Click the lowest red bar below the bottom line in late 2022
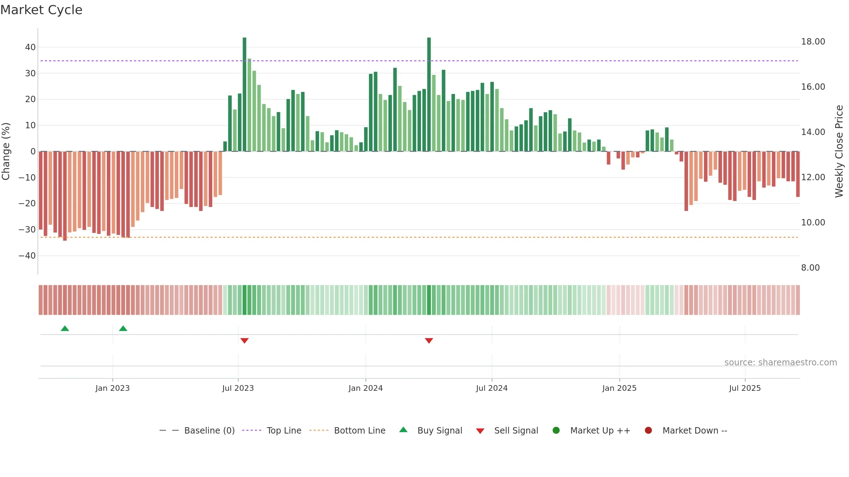 tap(65, 196)
